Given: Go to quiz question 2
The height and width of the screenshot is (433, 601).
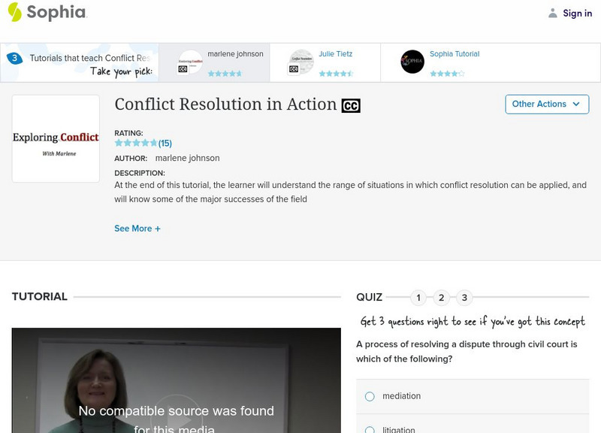Looking at the screenshot, I should tap(441, 298).
